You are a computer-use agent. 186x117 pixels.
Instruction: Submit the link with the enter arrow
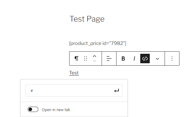tap(116, 91)
